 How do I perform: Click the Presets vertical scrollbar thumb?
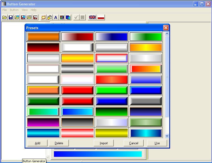click(167, 76)
